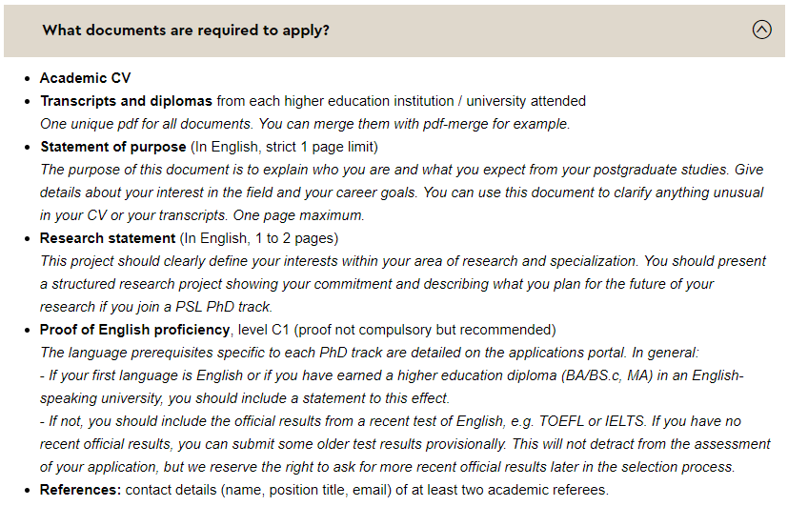Click the "(In English, strict 1 page limit)" note
788x506 pixels.
coord(284,147)
